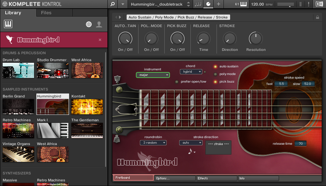Enable poly mode LED
Viewport: 326px width, 186px height.
pyautogui.click(x=215, y=74)
